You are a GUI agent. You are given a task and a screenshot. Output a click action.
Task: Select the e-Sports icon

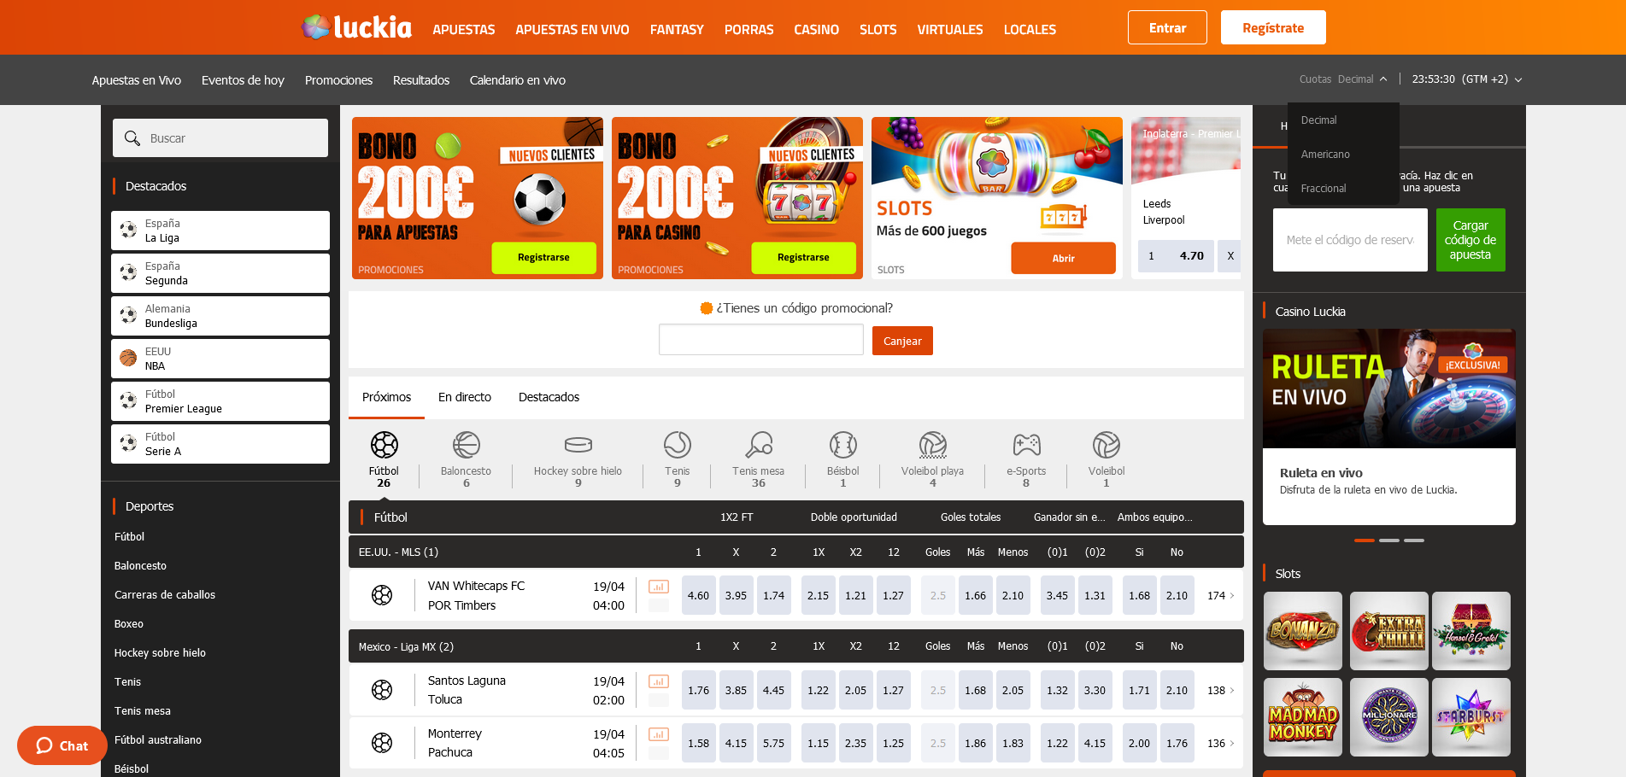click(x=1026, y=445)
